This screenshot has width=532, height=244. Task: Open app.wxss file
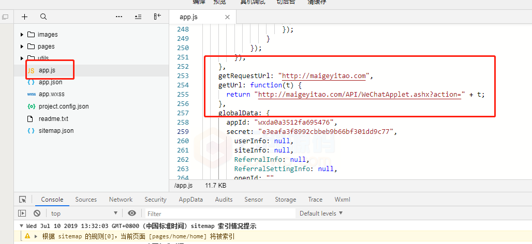[x=52, y=94]
